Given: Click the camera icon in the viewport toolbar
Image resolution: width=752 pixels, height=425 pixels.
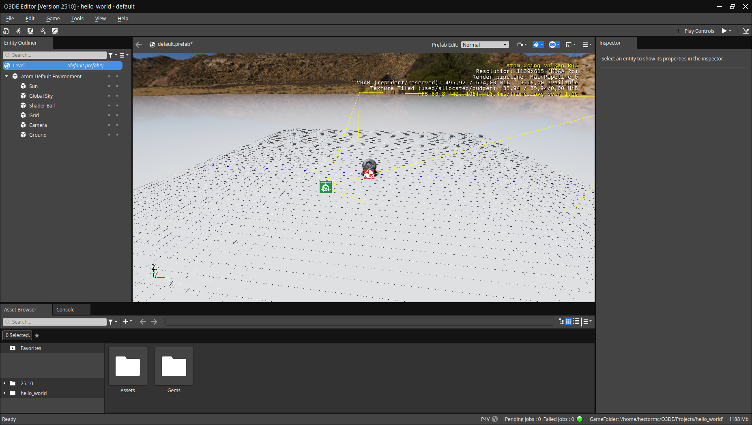Looking at the screenshot, I should click(x=520, y=45).
